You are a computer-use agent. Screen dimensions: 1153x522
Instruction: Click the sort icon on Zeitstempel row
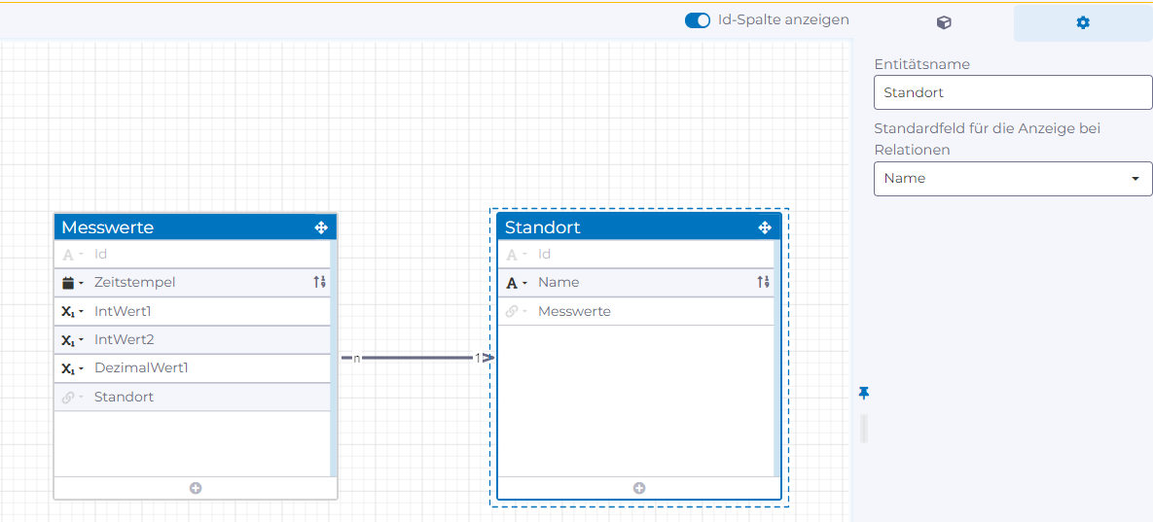point(319,282)
